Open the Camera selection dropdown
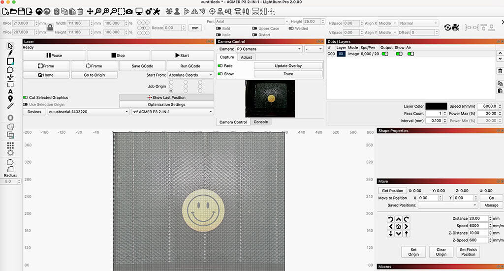Image resolution: width=504 pixels, height=271 pixels. [x=269, y=49]
